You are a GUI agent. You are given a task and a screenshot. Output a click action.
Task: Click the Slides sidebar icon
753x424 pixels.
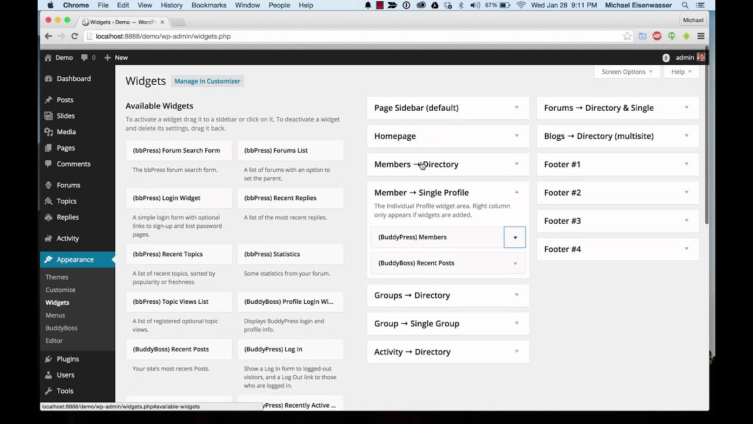coord(48,115)
